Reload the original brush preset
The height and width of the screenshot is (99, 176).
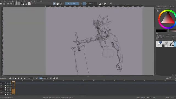(x=61, y=4)
